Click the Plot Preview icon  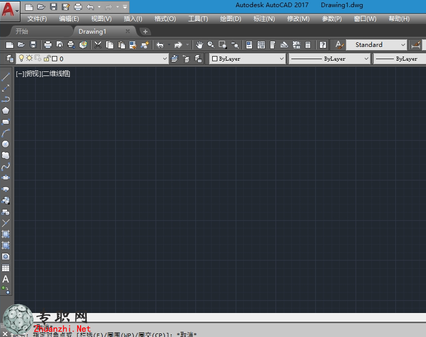[60, 45]
